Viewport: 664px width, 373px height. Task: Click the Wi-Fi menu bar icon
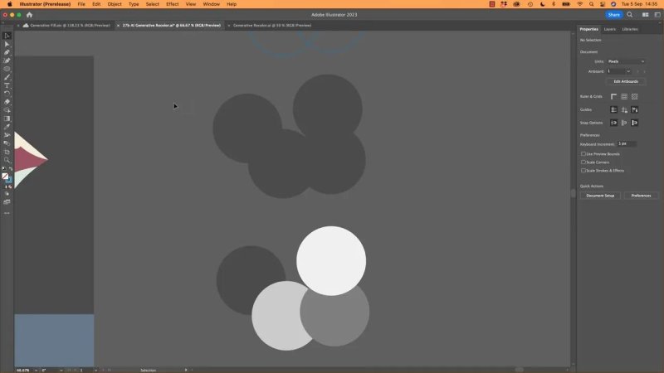tap(579, 4)
